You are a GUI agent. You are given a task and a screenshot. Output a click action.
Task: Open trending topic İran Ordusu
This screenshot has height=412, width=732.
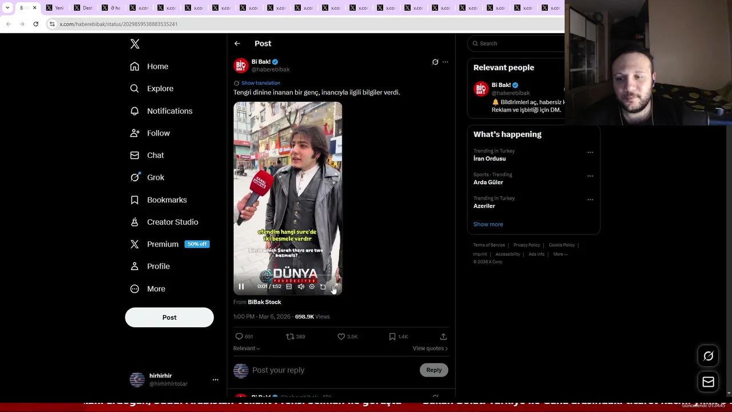tap(490, 159)
